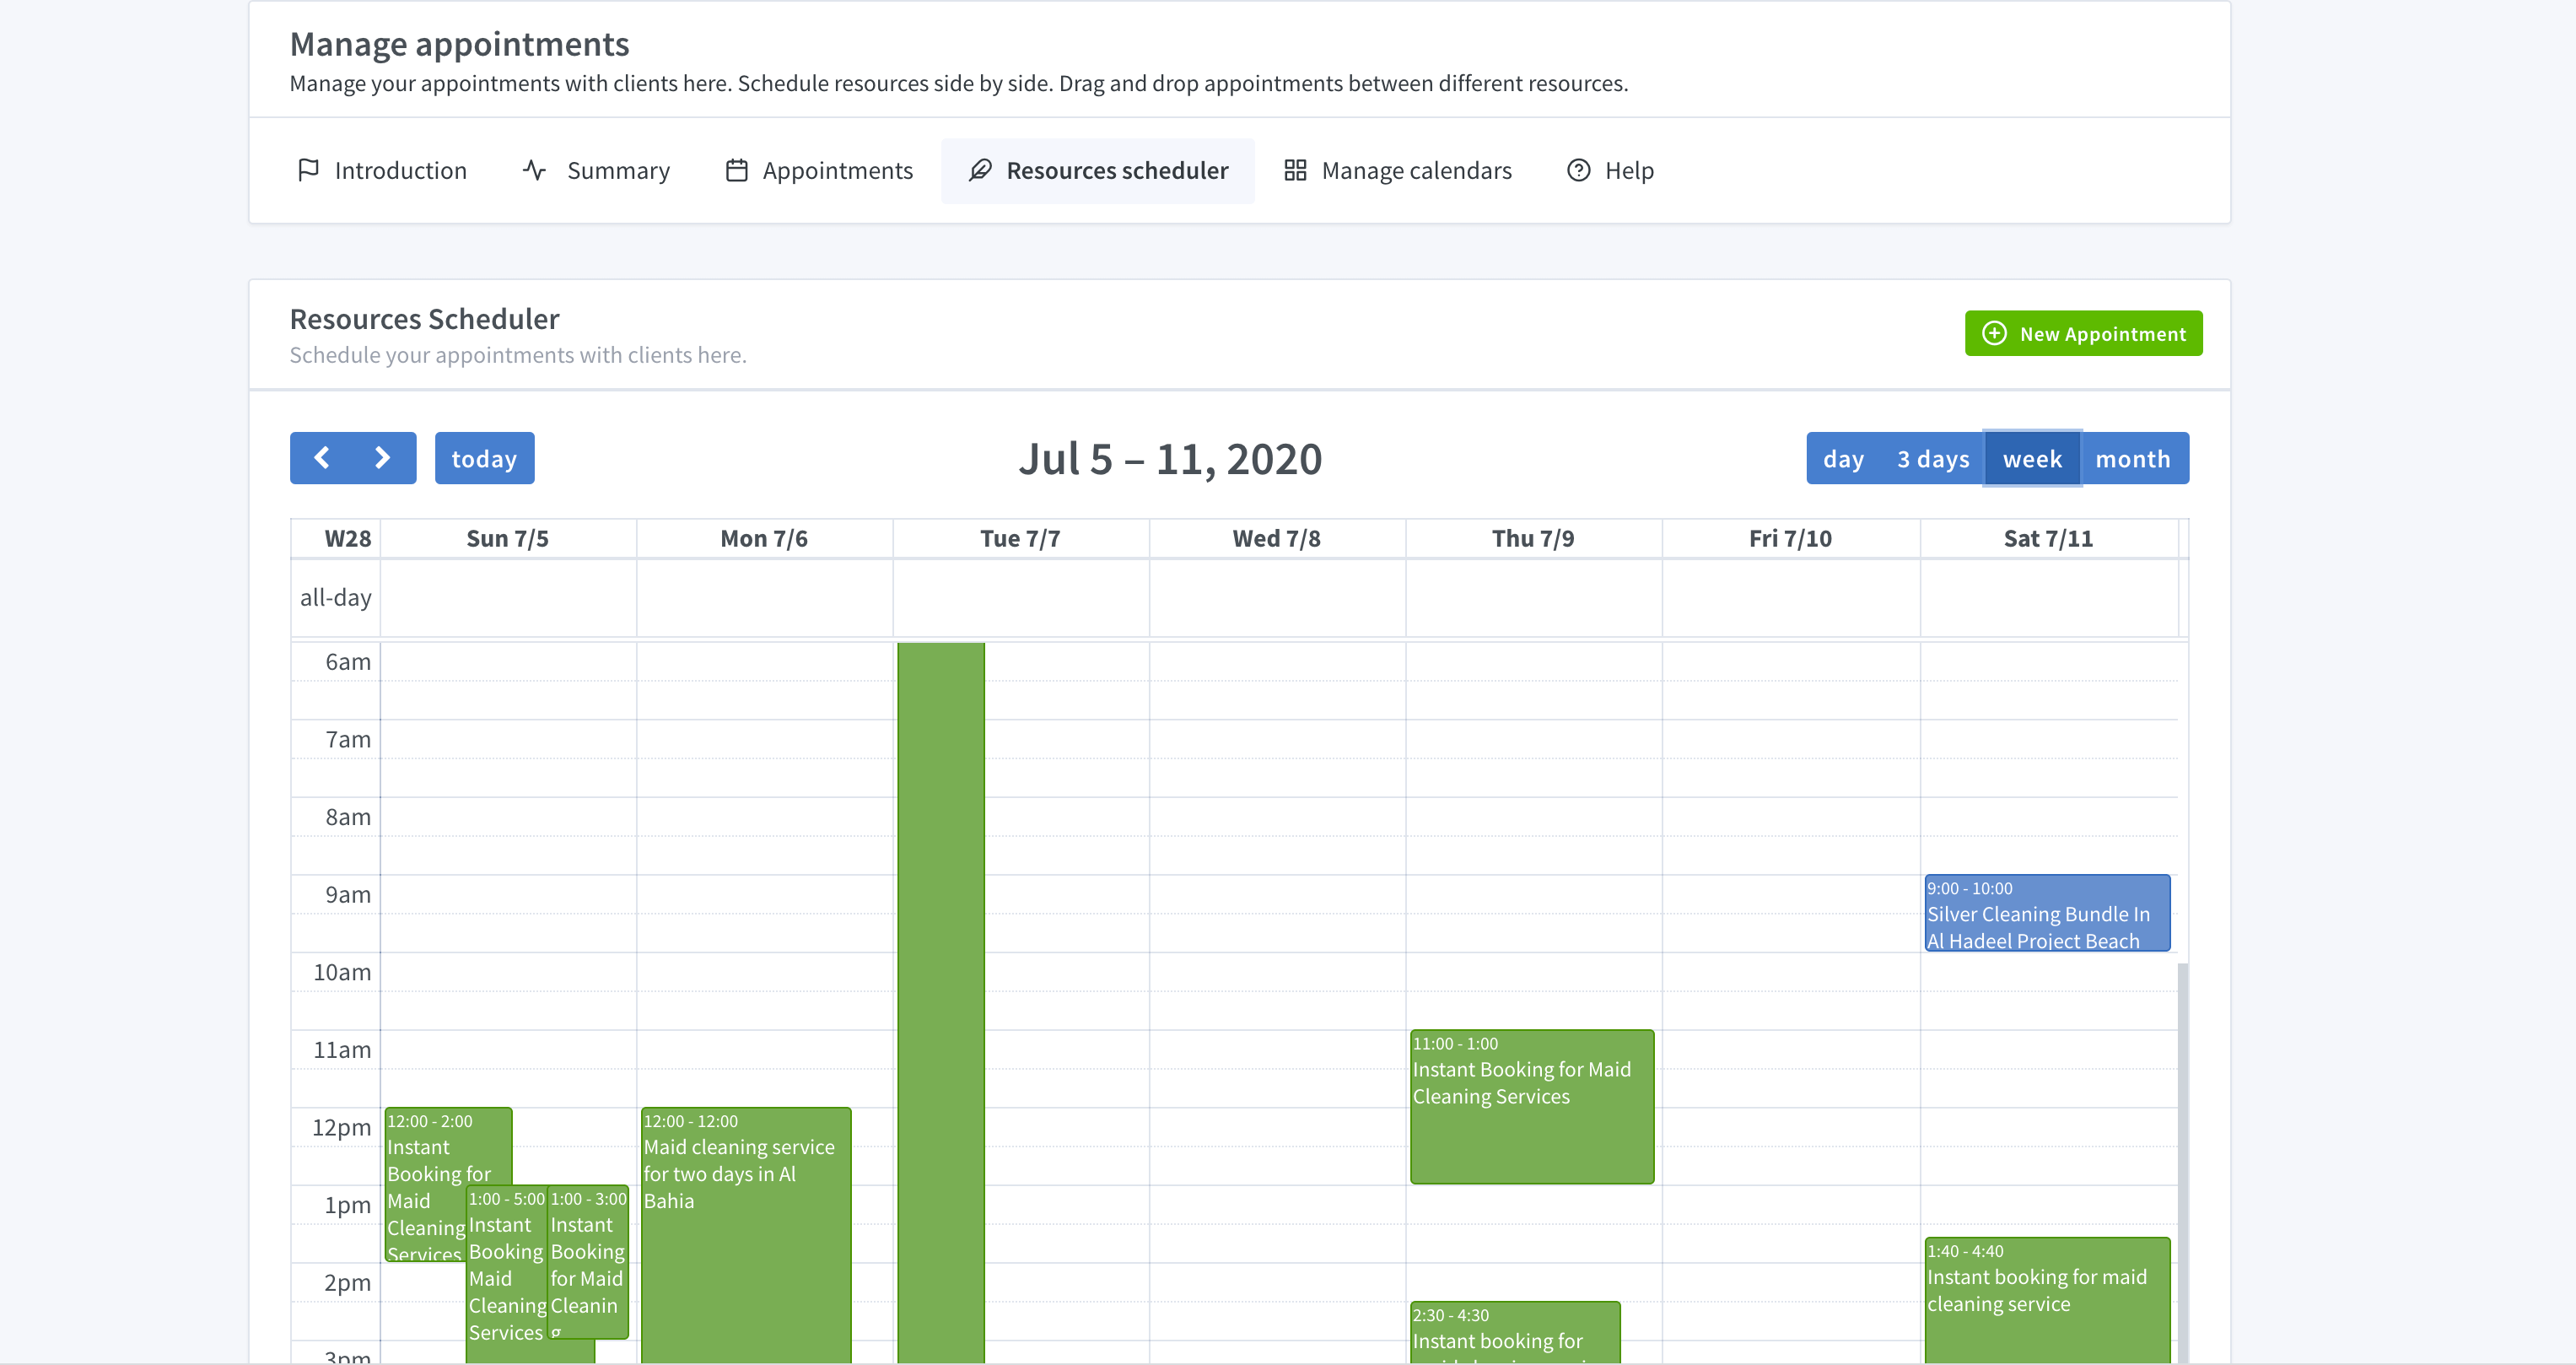Create a New Appointment
Image resolution: width=2576 pixels, height=1365 pixels.
coord(2083,333)
